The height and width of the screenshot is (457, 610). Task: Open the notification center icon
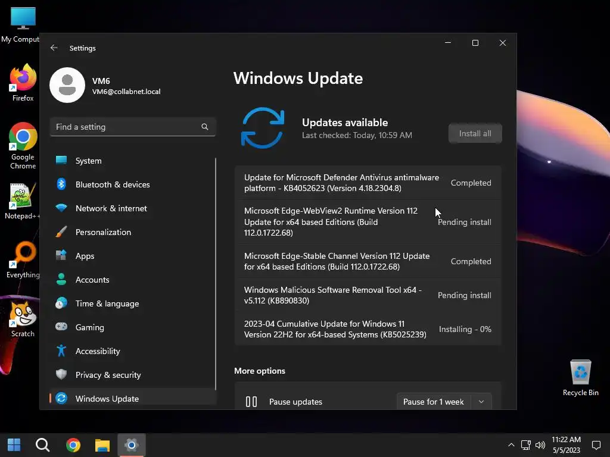tap(596, 445)
